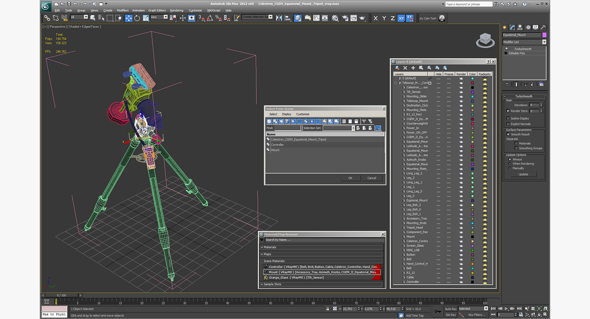Select the Link tool in main toolbar
This screenshot has height=319, width=590.
pyautogui.click(x=47, y=18)
